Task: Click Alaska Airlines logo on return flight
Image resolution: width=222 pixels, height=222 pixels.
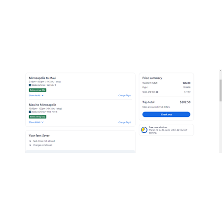Action: 30,112
